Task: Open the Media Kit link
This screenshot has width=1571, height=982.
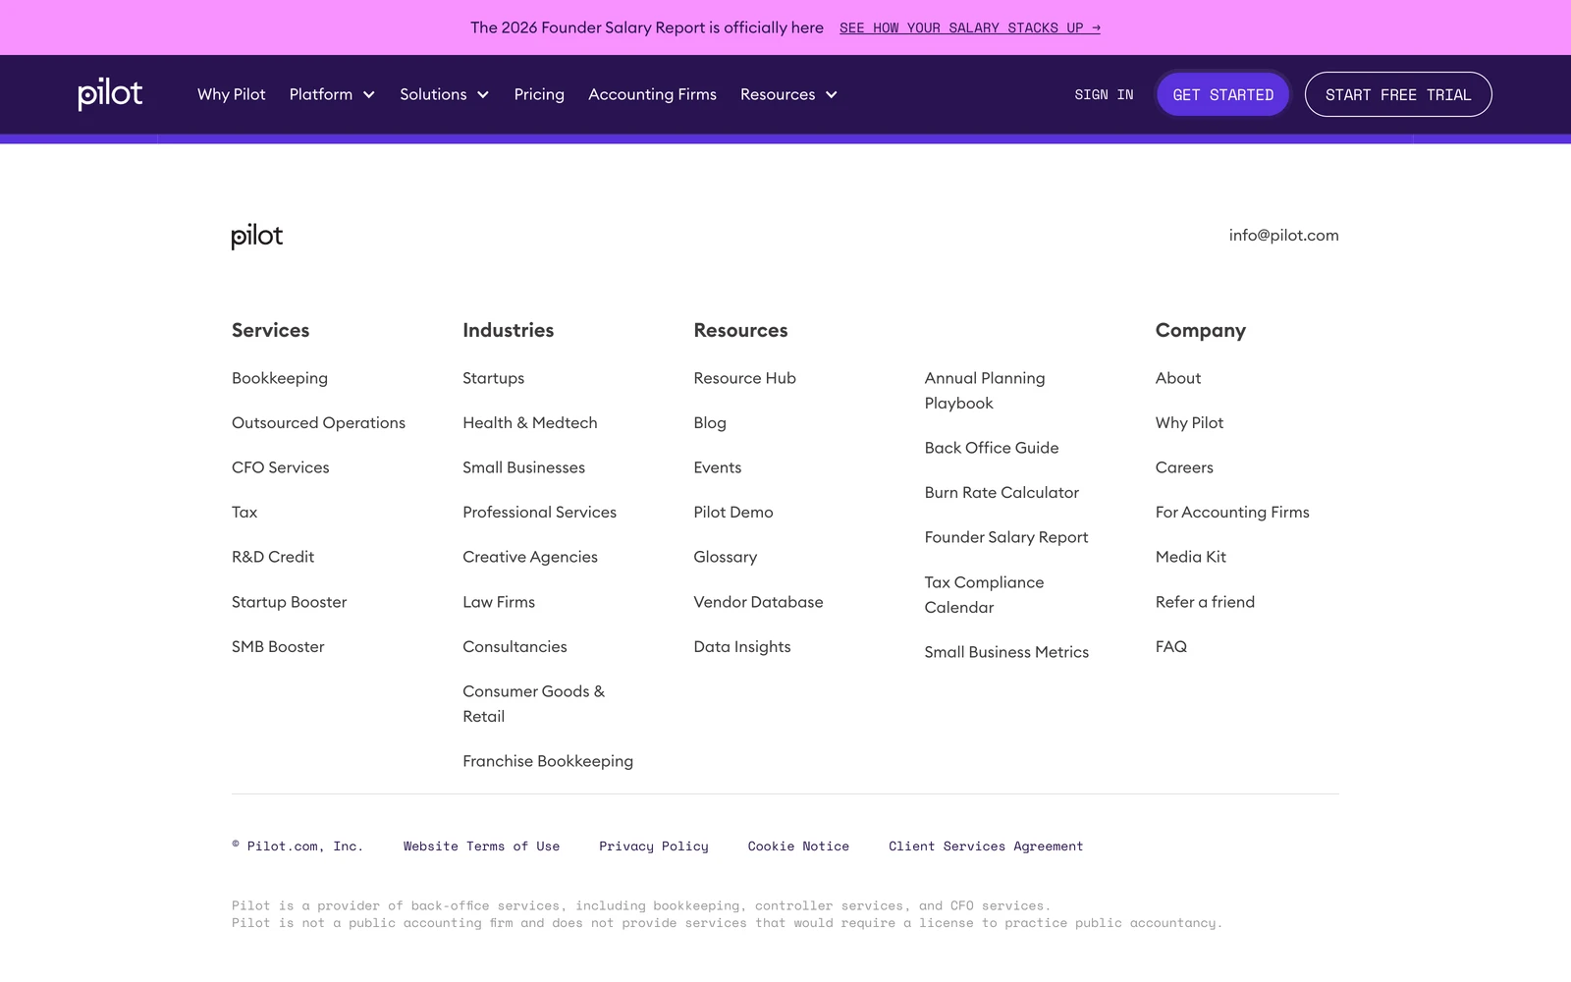Action: (x=1191, y=557)
